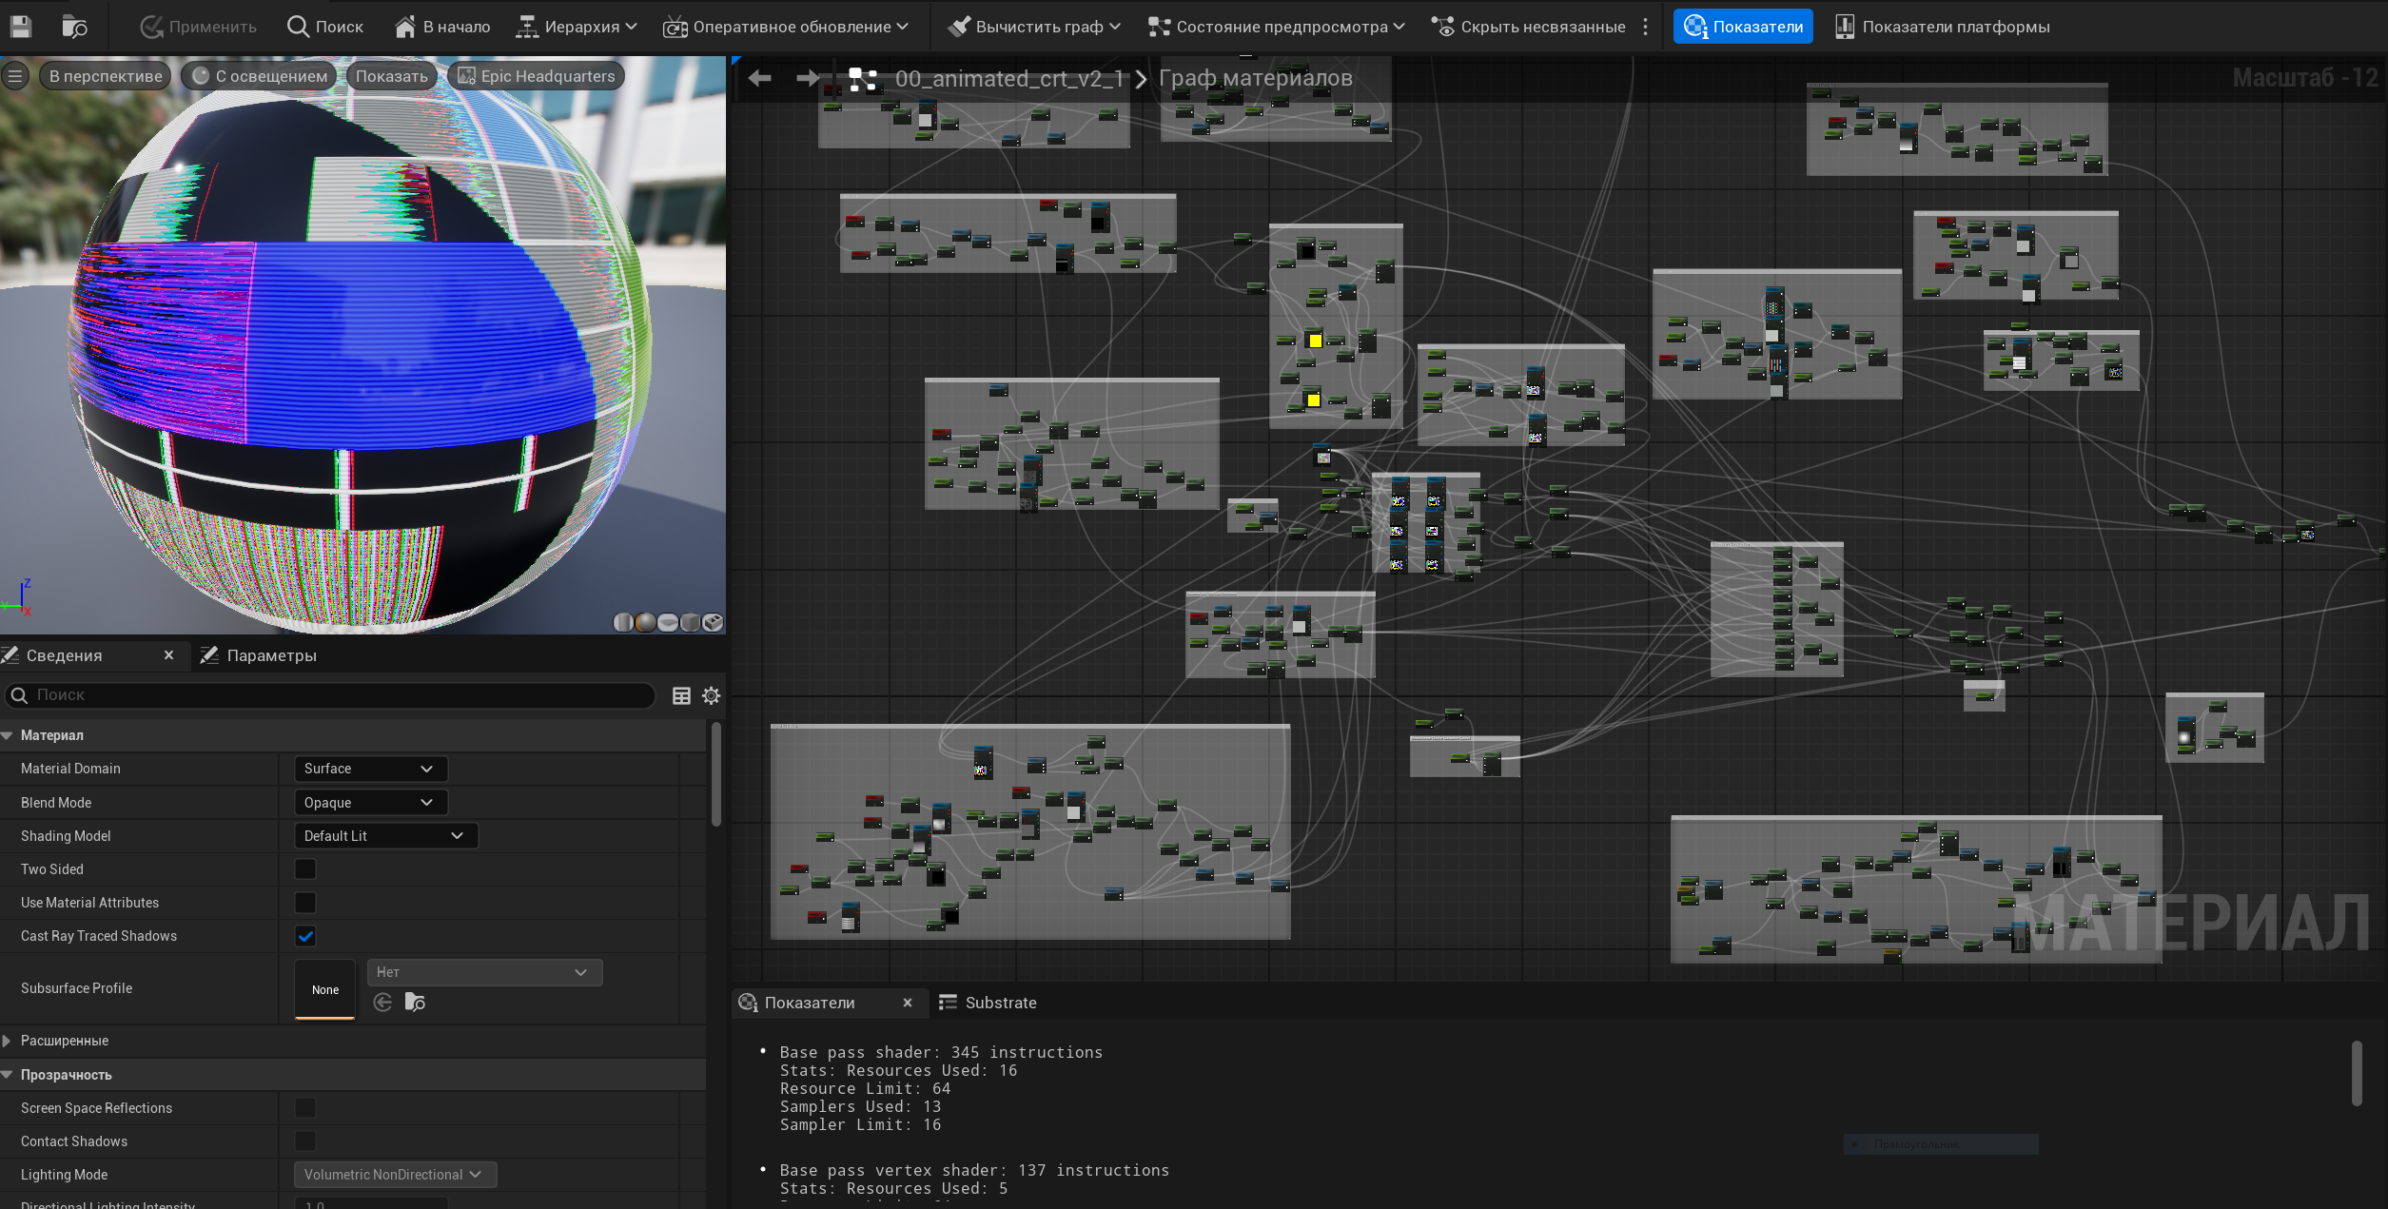Viewport: 2388px width, 1209px height.
Task: Click the save material icon
Action: [20, 27]
